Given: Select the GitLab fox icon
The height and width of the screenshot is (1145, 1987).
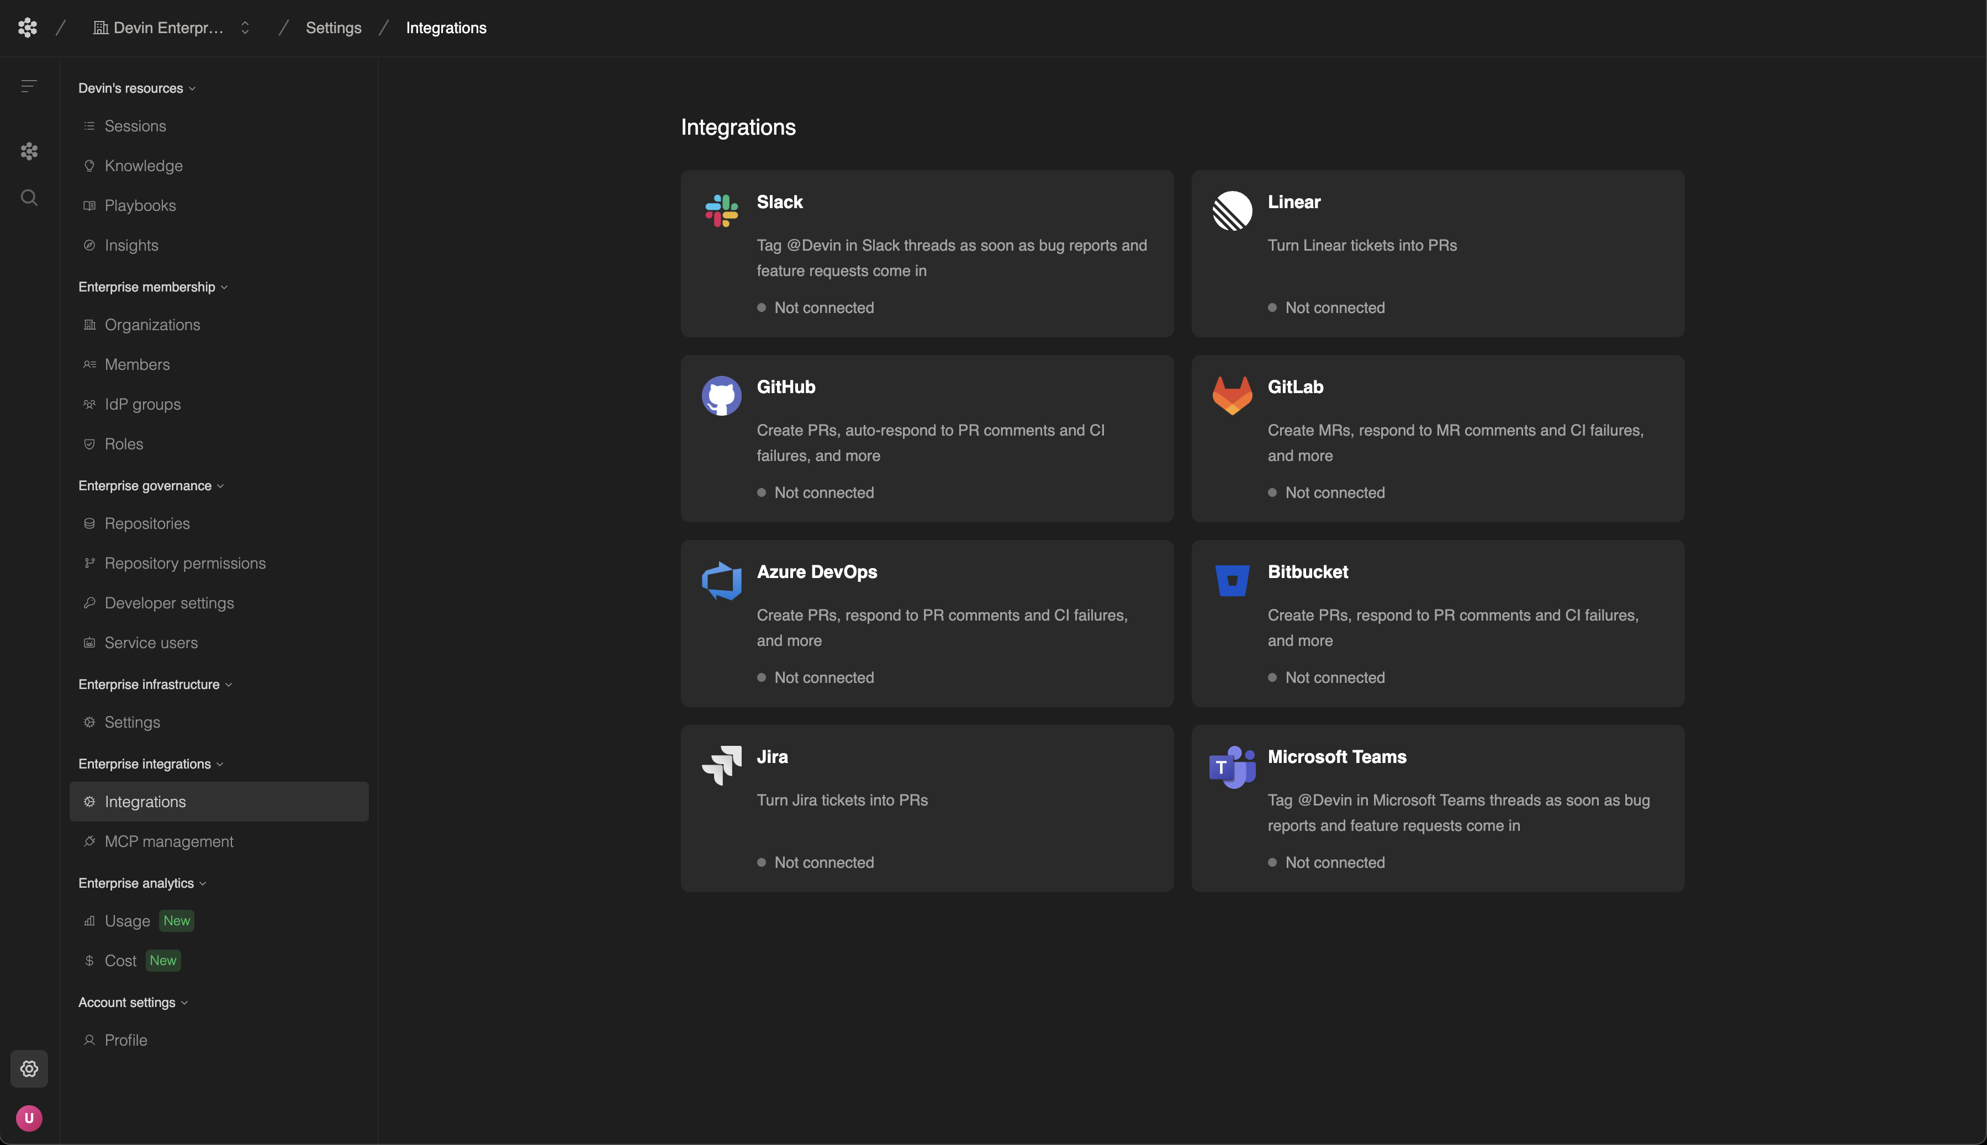Looking at the screenshot, I should [1232, 395].
